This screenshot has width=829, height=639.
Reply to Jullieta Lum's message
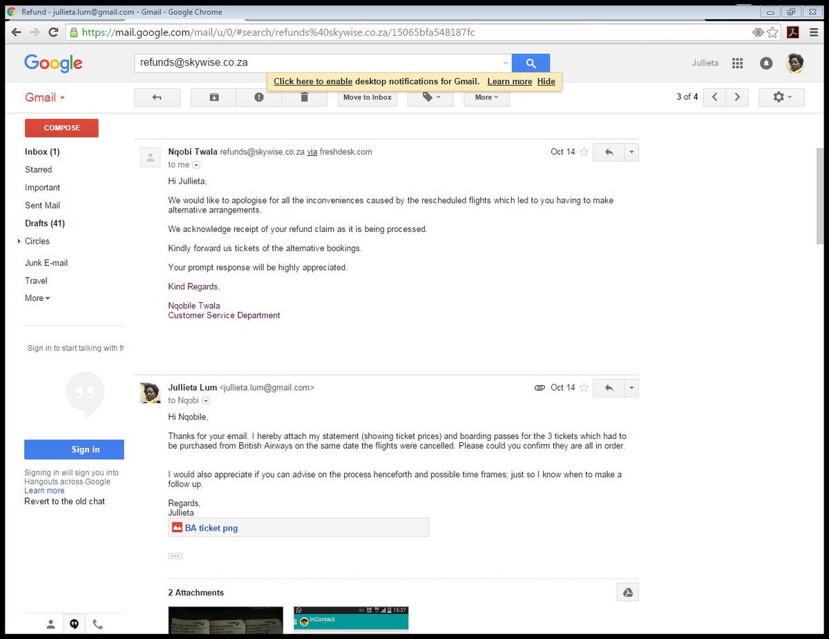[609, 388]
